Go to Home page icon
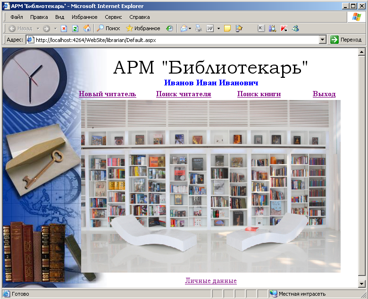The width and height of the screenshot is (368, 299). point(87,29)
